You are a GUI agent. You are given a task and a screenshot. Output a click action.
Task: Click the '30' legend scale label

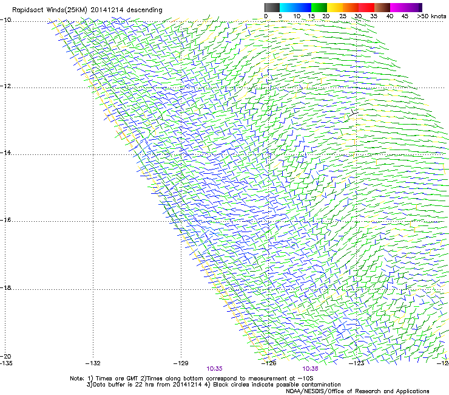pyautogui.click(x=358, y=16)
